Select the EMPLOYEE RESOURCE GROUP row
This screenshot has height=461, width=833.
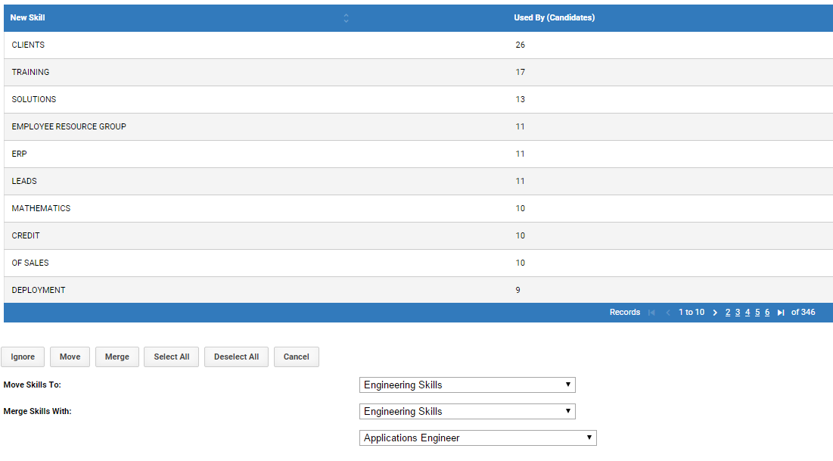click(418, 126)
